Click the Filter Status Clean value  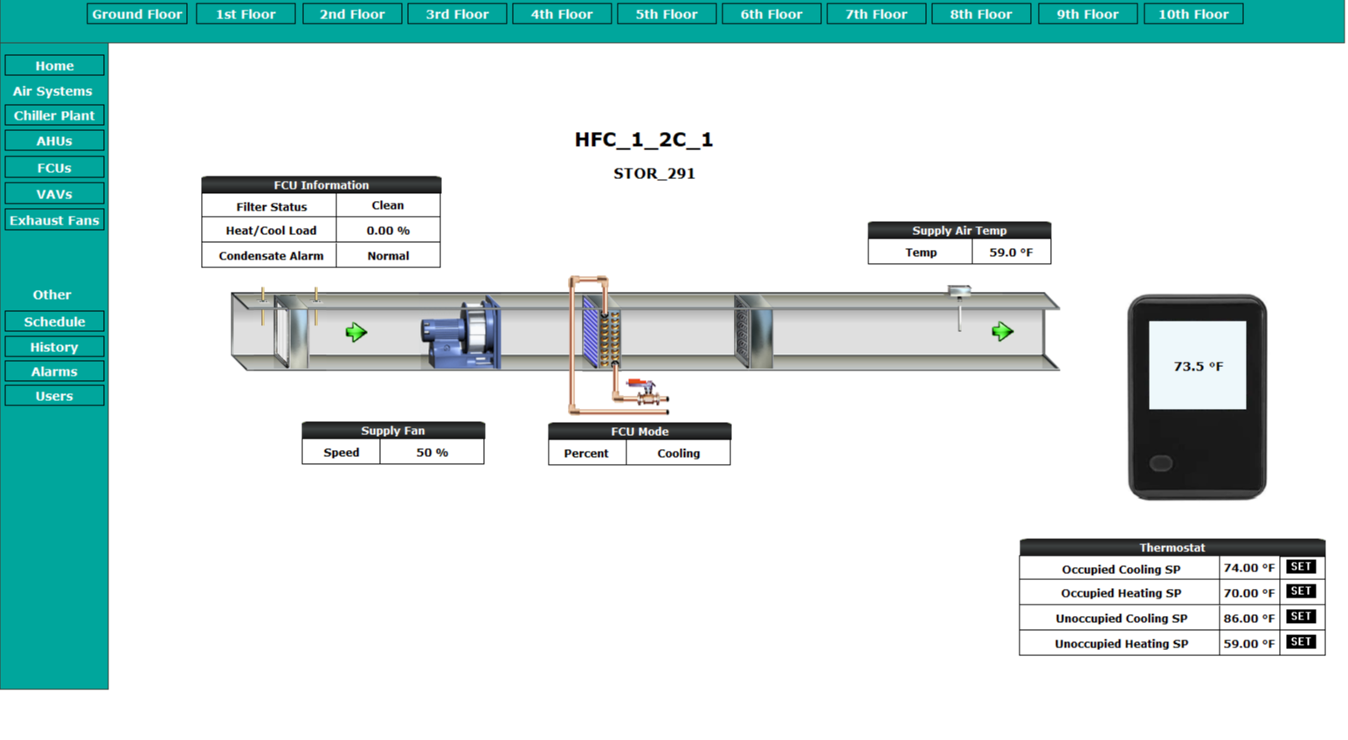[388, 205]
